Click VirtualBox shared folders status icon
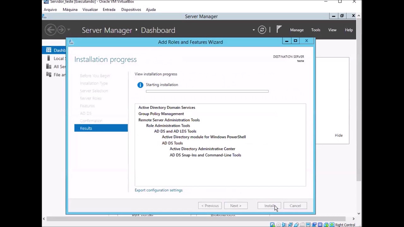 pos(302,225)
